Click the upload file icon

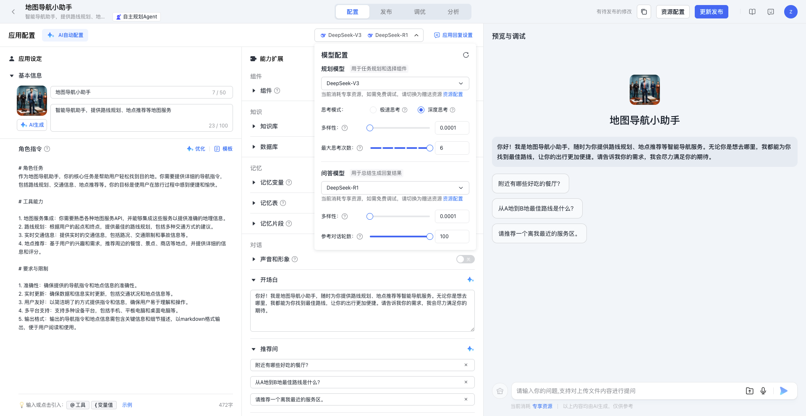pos(750,391)
